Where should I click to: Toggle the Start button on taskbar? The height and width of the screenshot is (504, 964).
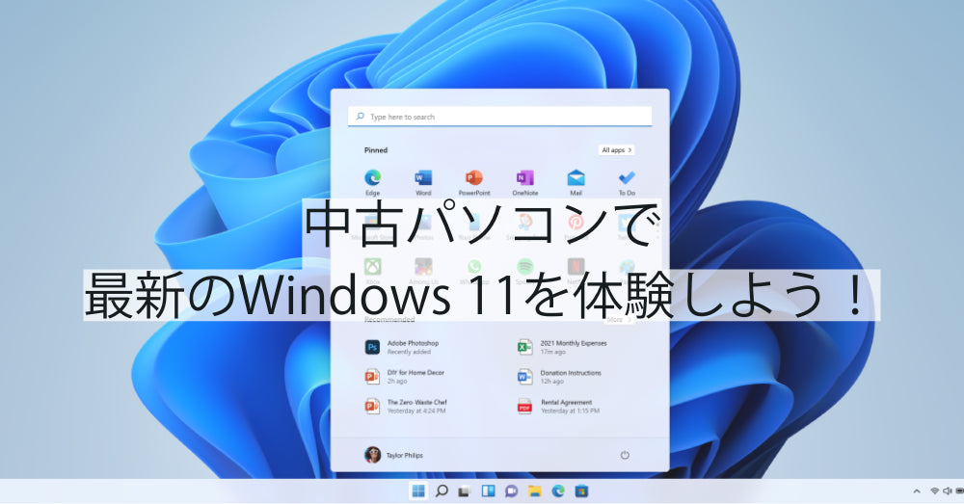click(x=418, y=491)
